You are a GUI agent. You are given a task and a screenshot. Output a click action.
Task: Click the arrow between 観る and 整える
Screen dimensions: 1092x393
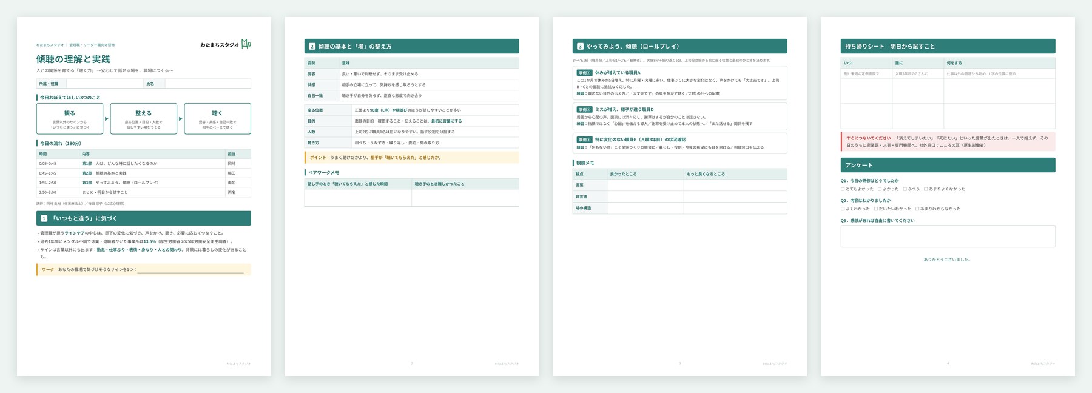pos(107,119)
